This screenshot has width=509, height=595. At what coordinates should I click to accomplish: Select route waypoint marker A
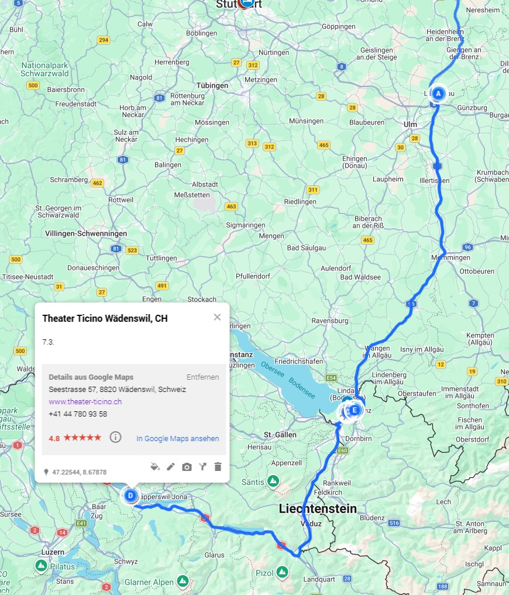point(438,94)
